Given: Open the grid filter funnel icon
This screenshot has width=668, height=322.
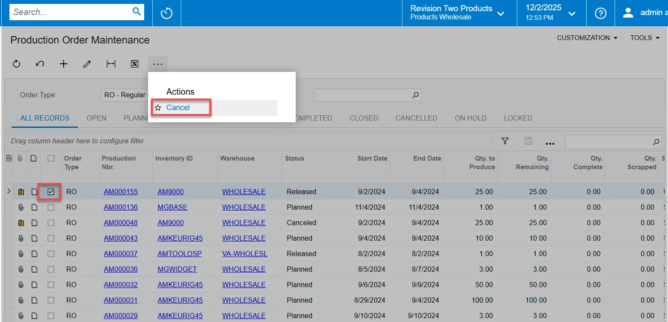Looking at the screenshot, I should (505, 141).
